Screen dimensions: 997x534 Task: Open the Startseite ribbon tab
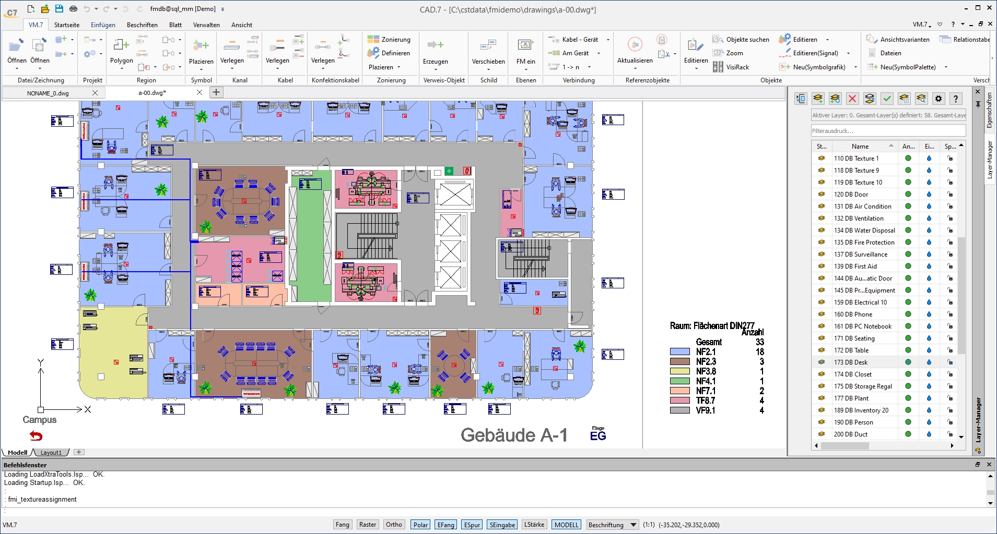(67, 25)
